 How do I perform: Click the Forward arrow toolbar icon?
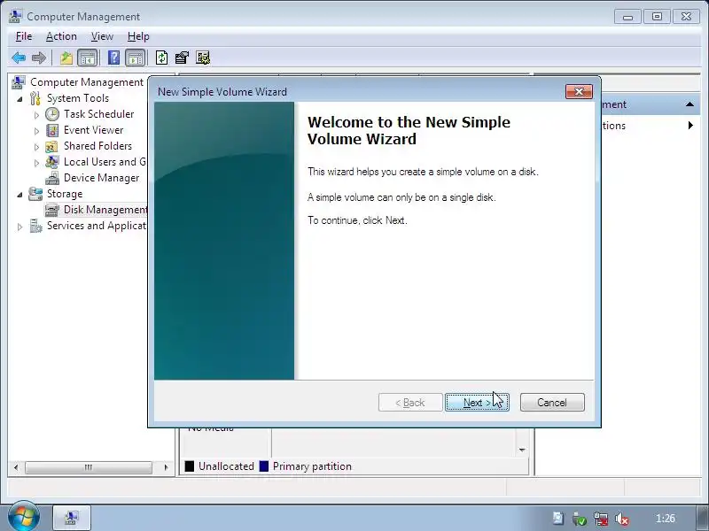pyautogui.click(x=39, y=58)
